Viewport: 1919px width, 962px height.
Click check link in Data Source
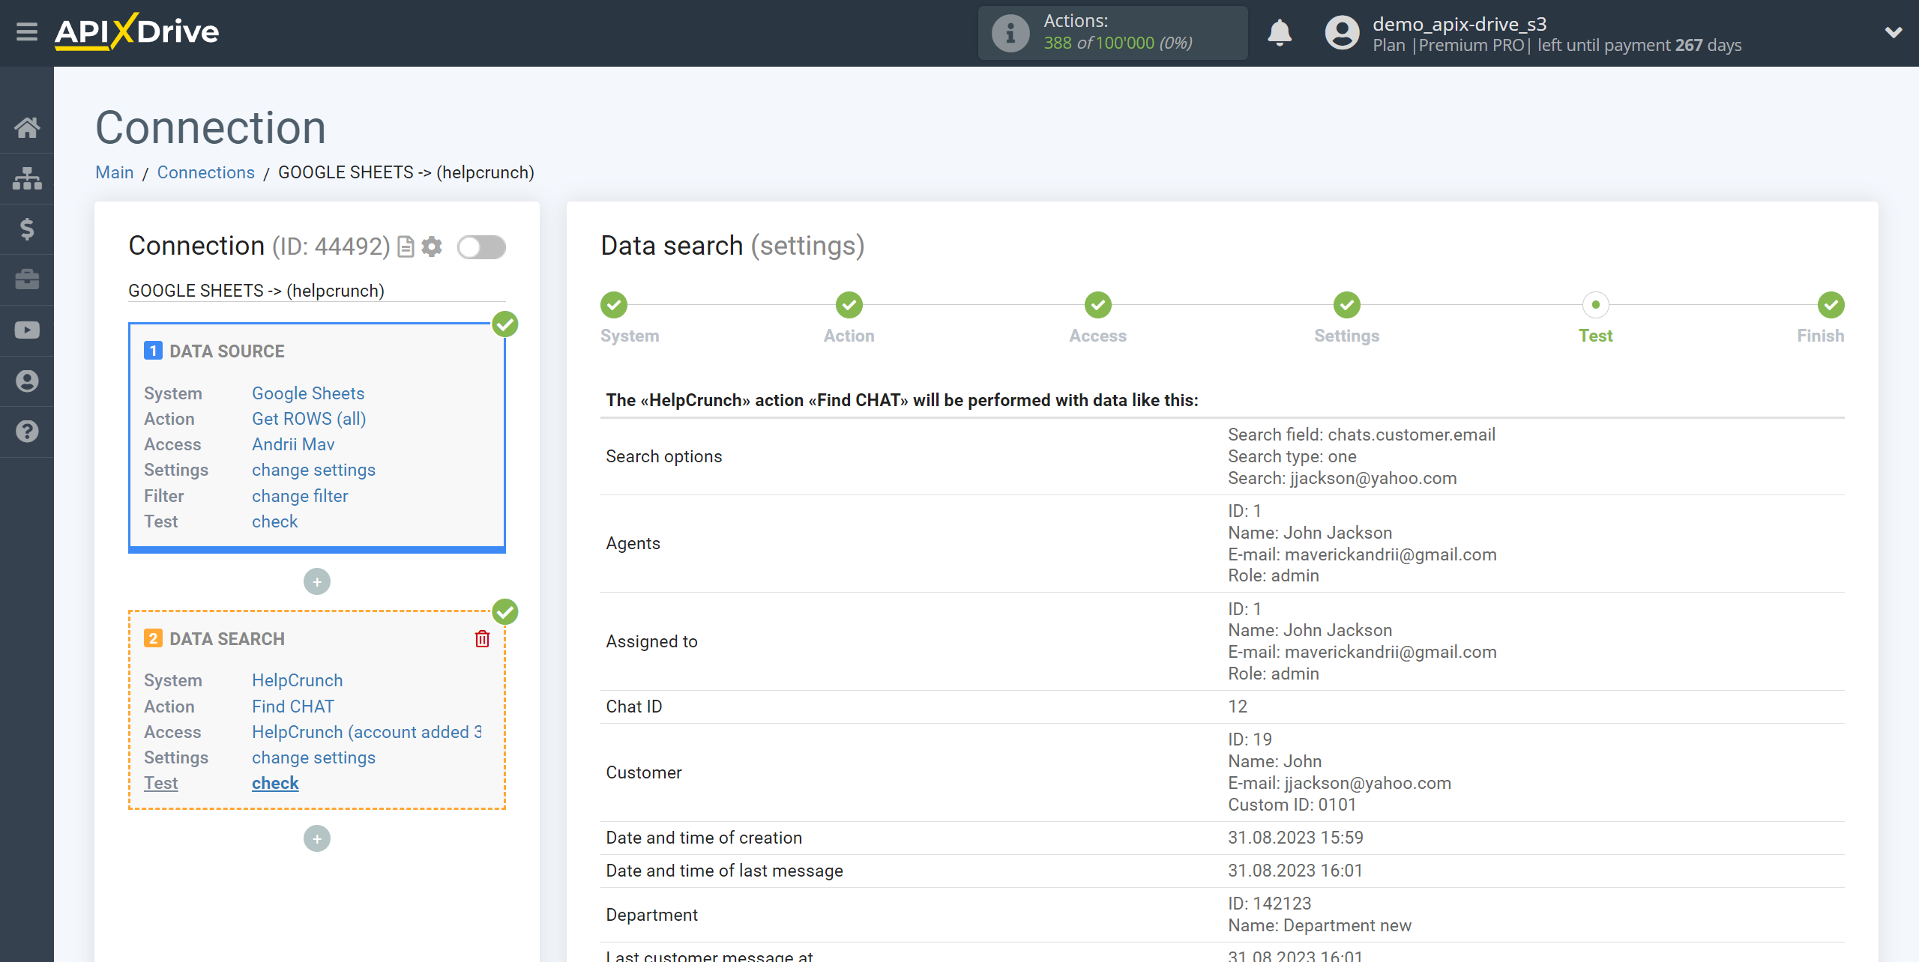tap(275, 521)
